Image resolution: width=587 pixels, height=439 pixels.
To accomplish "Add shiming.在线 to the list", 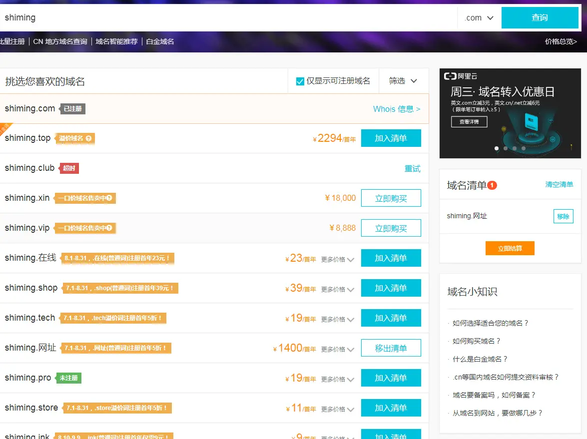I will coord(391,258).
